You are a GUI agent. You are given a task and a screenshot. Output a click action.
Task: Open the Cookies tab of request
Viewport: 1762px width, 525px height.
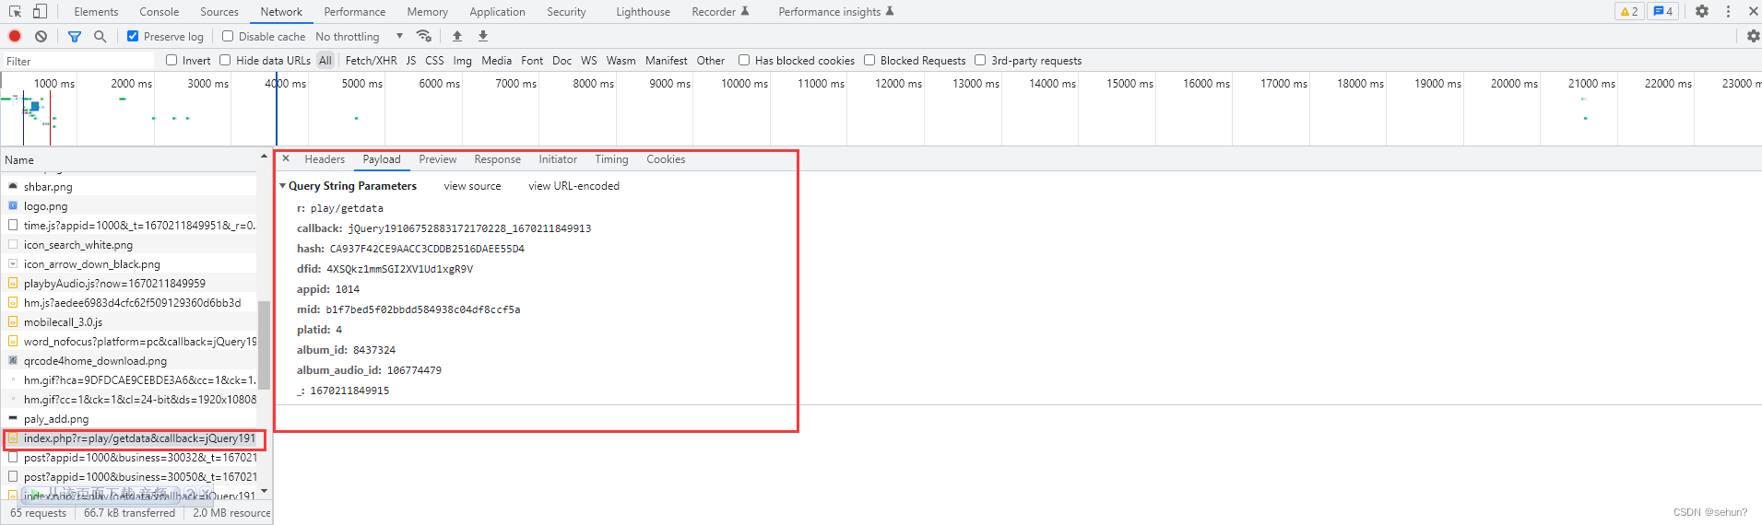click(x=666, y=159)
